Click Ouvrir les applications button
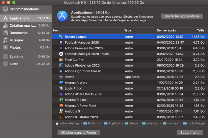This screenshot has height=138, width=208. (182, 16)
